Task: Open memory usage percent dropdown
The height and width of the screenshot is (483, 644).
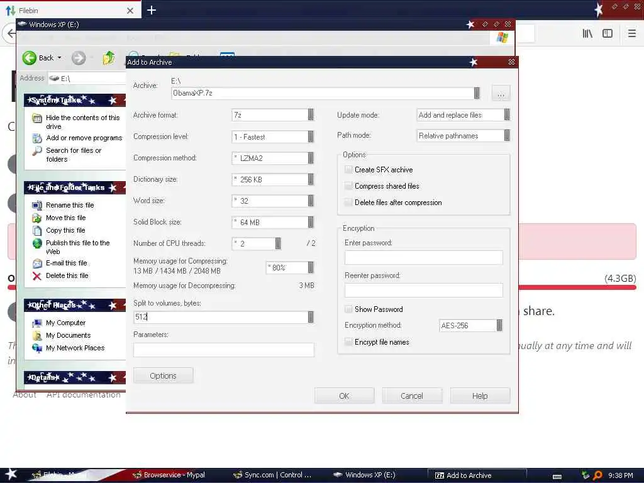Action: coord(311,268)
